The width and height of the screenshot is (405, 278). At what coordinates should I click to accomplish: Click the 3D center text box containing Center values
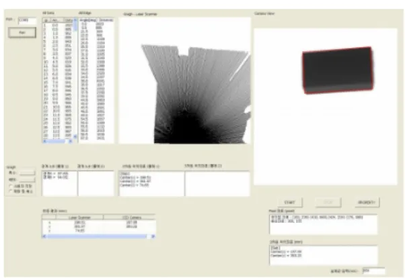[x=151, y=183]
